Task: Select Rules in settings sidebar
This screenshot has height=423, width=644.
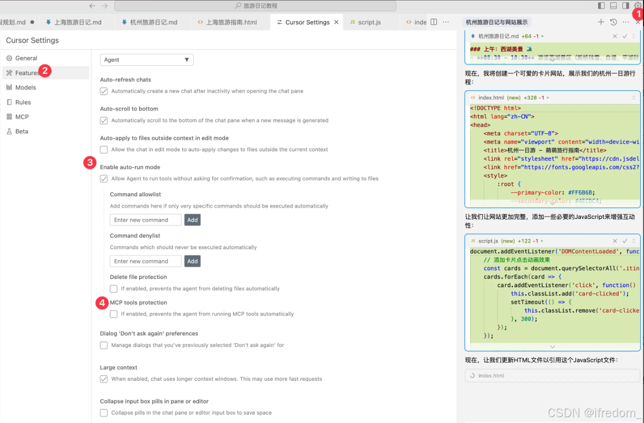Action: click(45, 102)
